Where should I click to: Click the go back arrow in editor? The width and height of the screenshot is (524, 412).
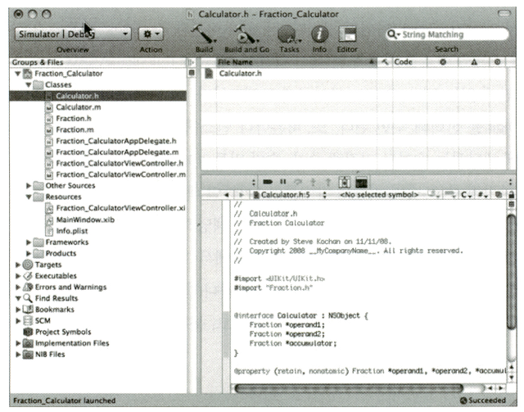click(x=228, y=196)
